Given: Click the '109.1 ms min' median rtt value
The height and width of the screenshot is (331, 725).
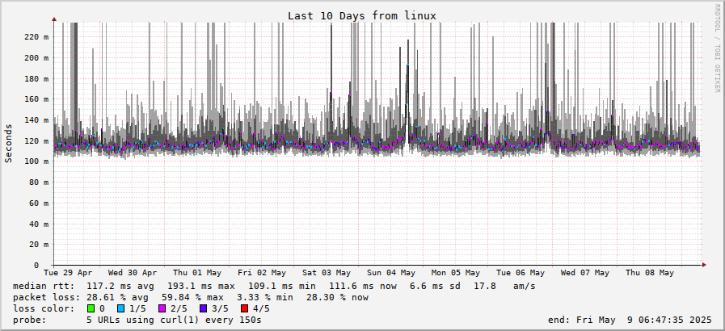Looking at the screenshot, I should (282, 287).
